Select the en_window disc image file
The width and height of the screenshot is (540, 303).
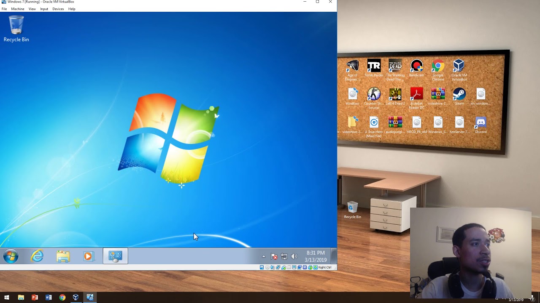click(x=481, y=96)
